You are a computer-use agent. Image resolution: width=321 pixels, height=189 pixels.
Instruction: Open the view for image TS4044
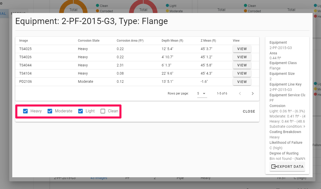click(242, 65)
